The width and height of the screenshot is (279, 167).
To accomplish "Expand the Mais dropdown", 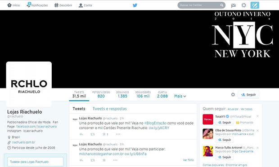I will pos(180,96).
